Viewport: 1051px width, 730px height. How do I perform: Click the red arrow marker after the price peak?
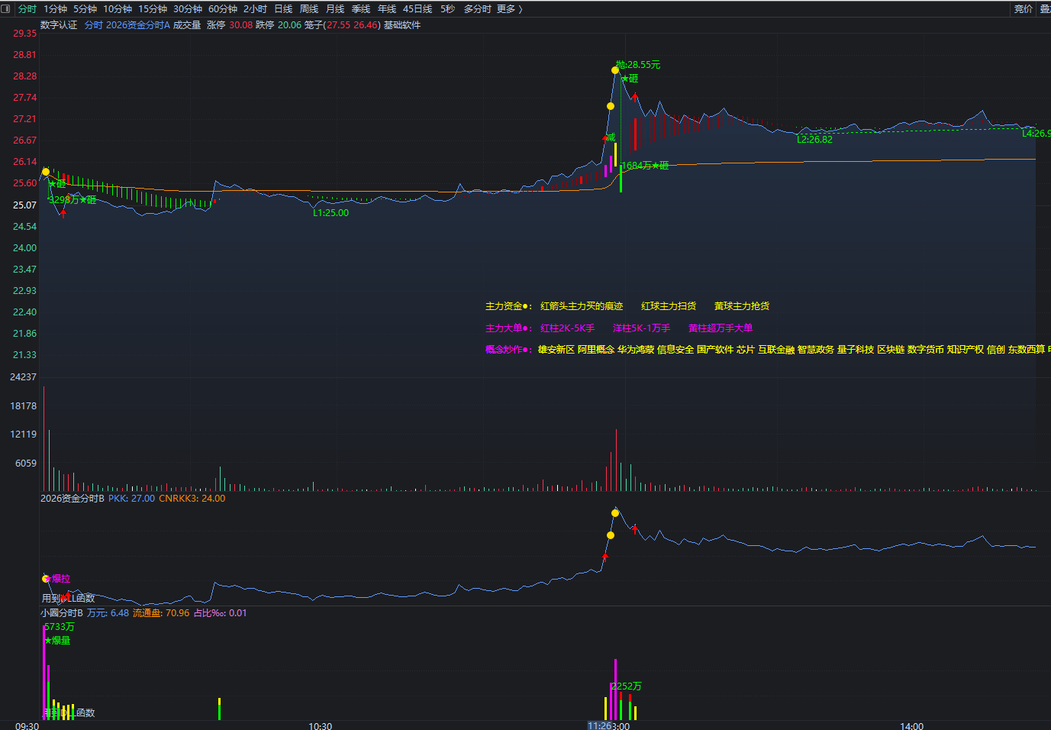point(634,97)
